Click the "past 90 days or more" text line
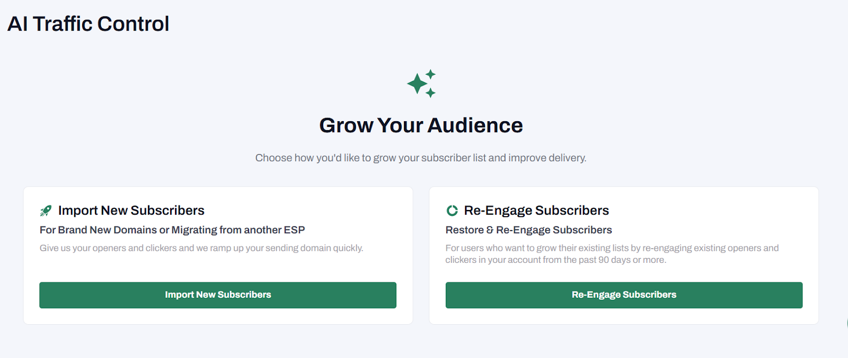 [555, 260]
